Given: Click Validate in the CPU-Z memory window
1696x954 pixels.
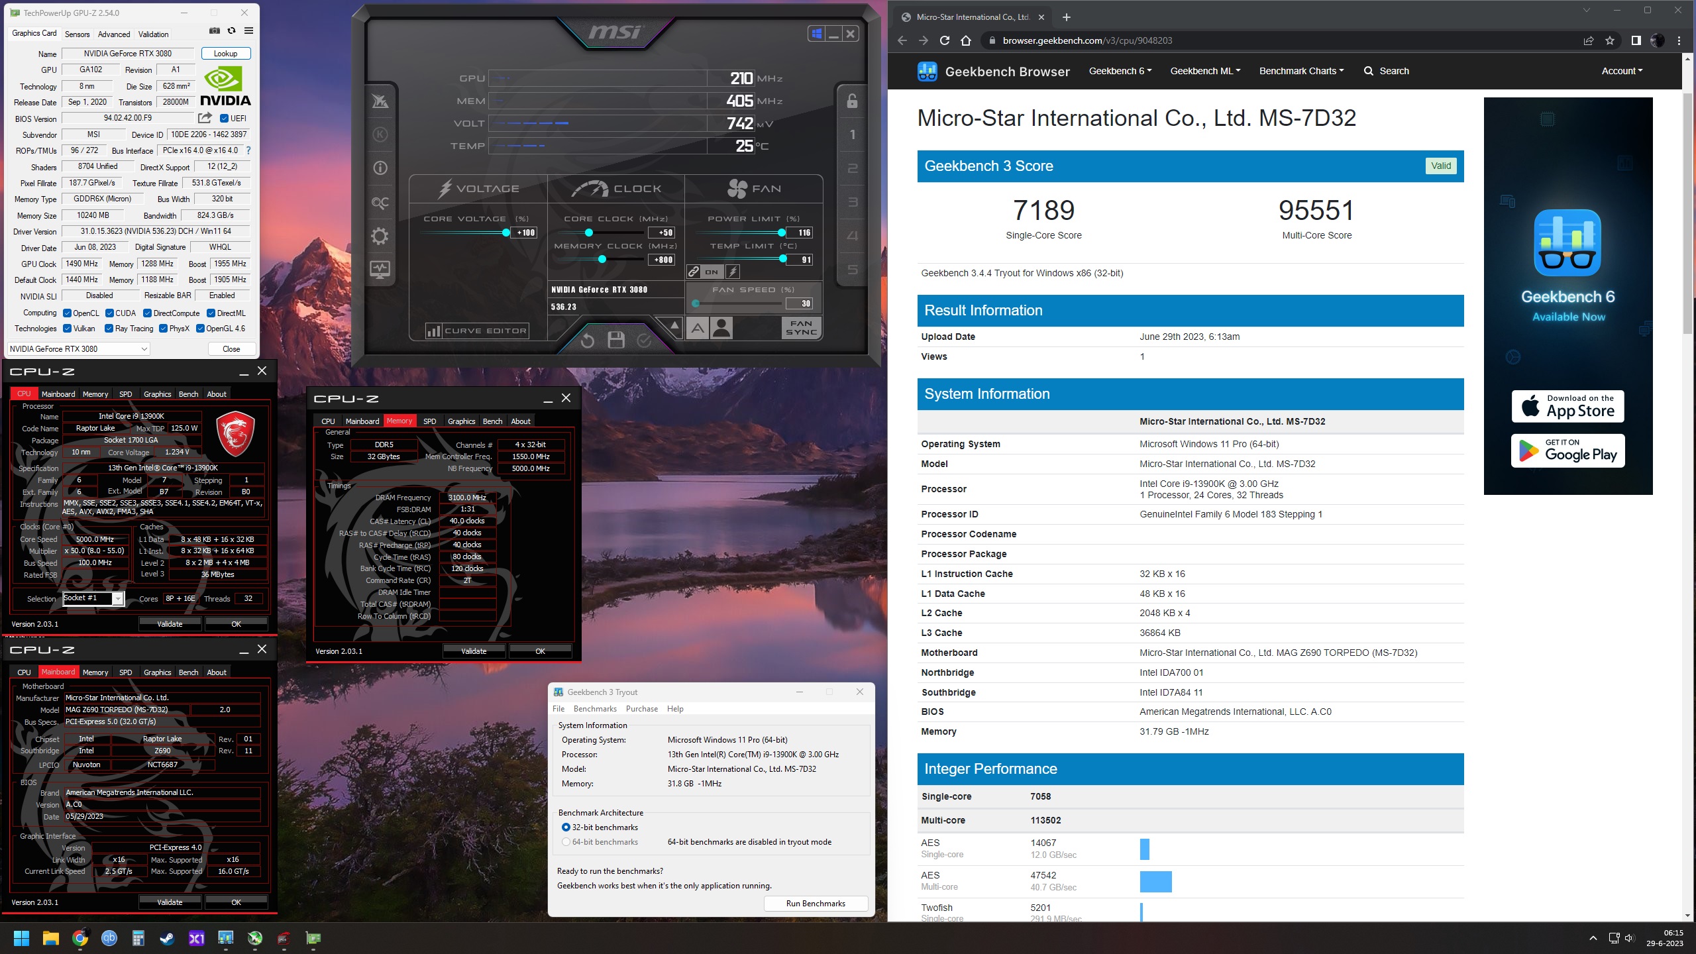Looking at the screenshot, I should click(474, 651).
